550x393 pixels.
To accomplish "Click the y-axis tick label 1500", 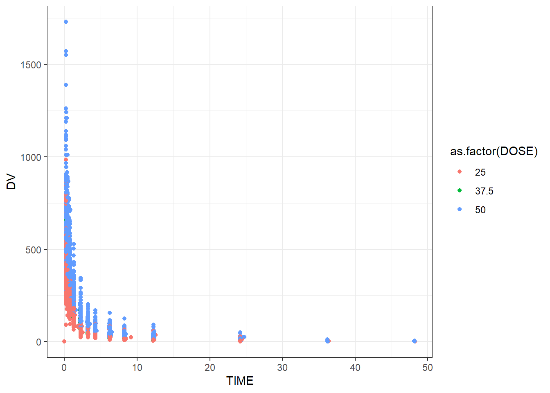I will point(31,65).
